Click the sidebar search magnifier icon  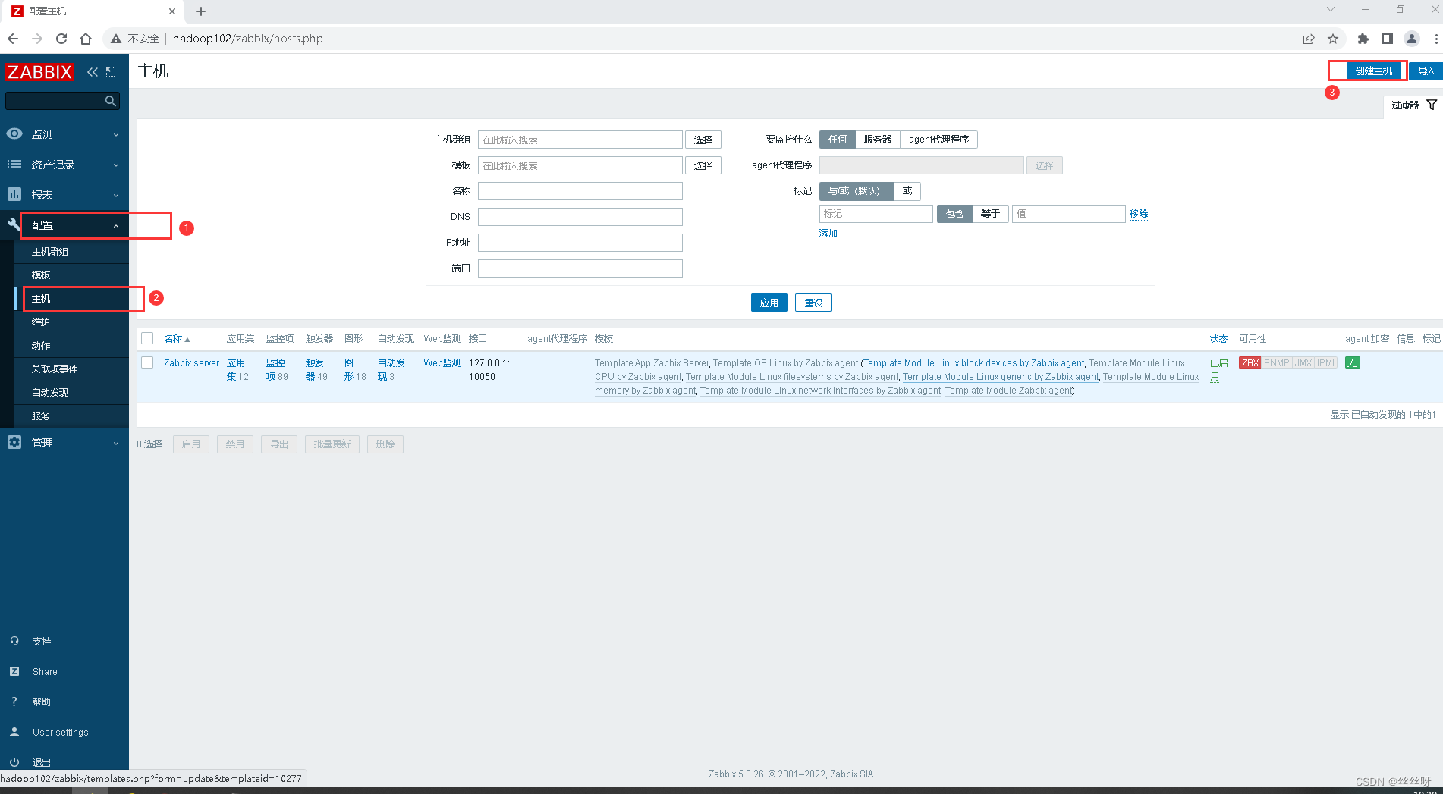click(111, 101)
